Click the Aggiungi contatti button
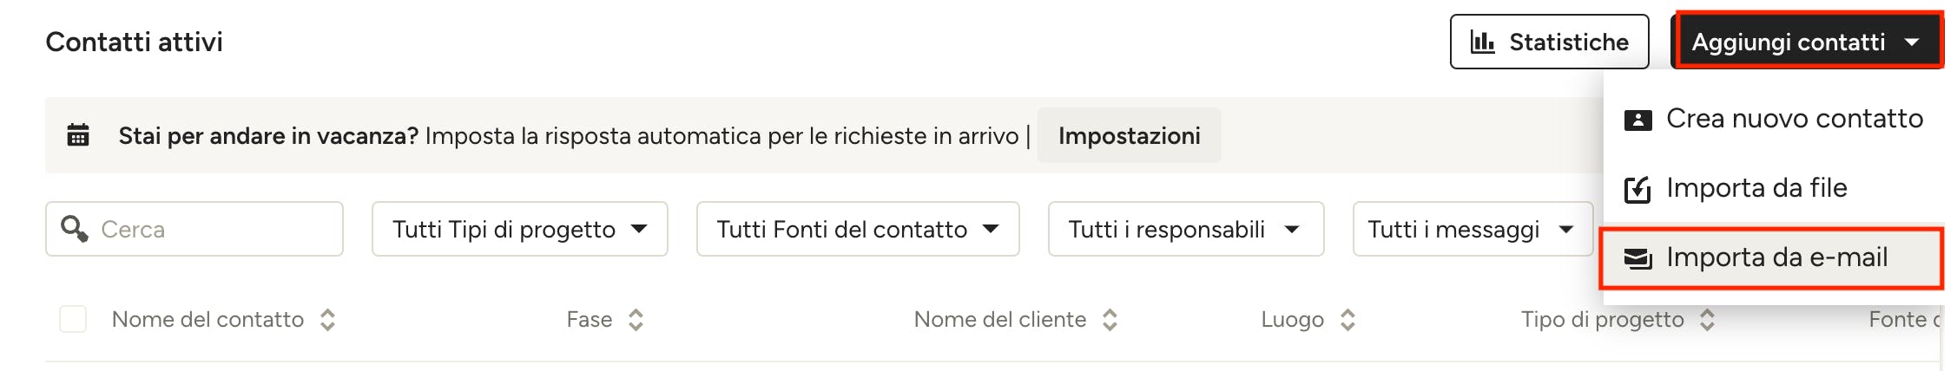The image size is (1957, 371). (1806, 42)
